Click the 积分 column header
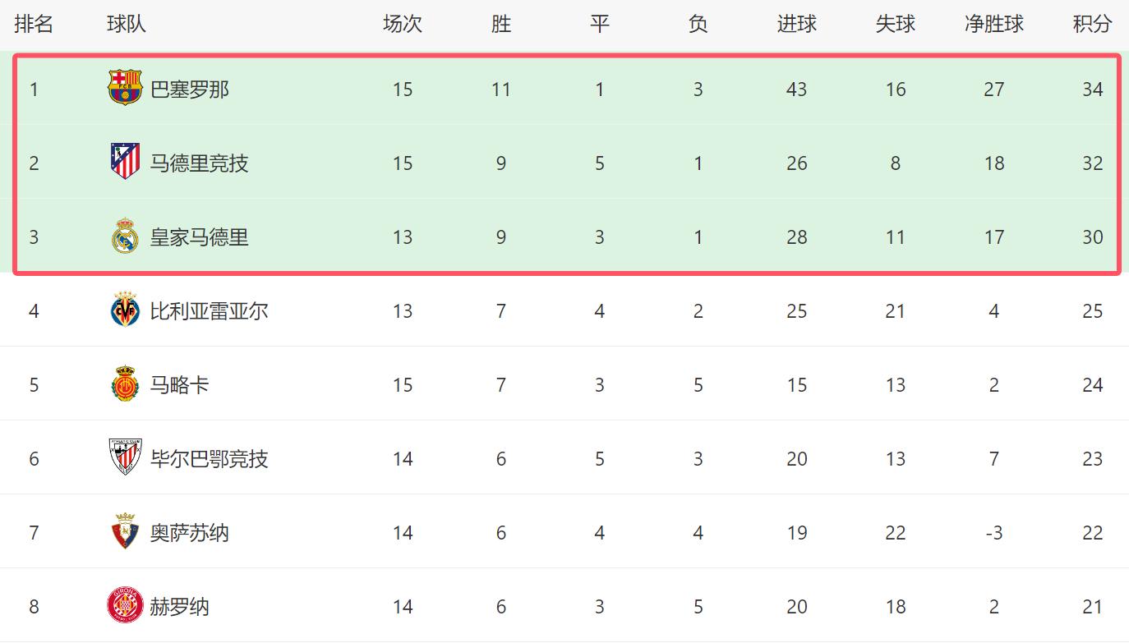This screenshot has width=1129, height=643. (x=1092, y=24)
